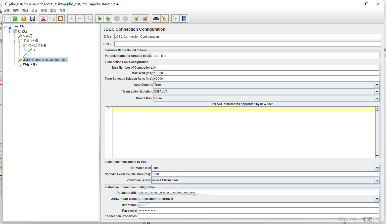Toggle enabled state of selected element icon
The image size is (386, 224).
tap(89, 19)
